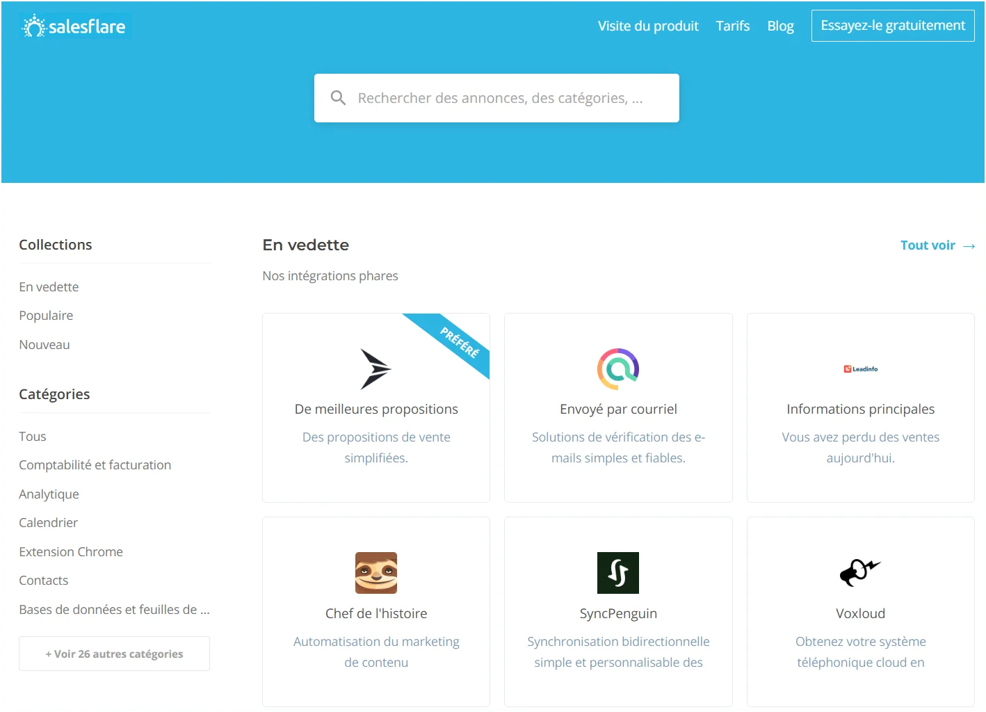This screenshot has width=986, height=712.
Task: Click Des propositions de vente simplifiées description
Action: click(x=376, y=447)
